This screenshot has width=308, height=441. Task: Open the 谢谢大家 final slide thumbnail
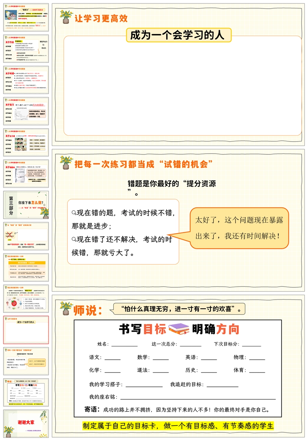pos(26,424)
